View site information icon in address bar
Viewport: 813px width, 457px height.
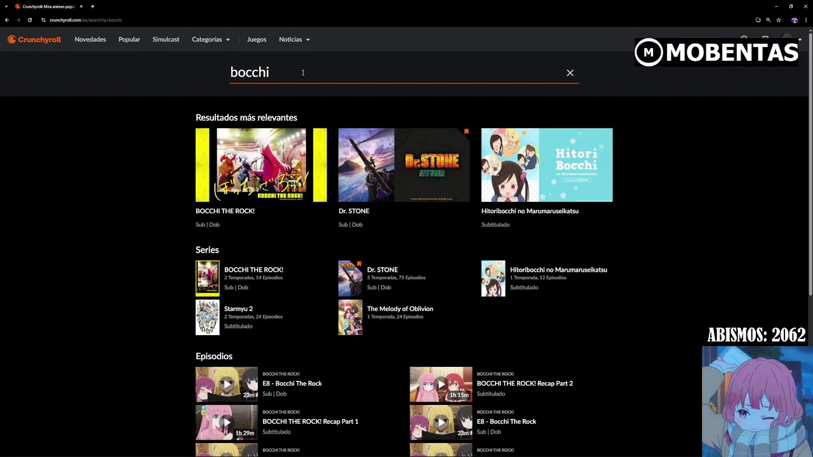43,20
